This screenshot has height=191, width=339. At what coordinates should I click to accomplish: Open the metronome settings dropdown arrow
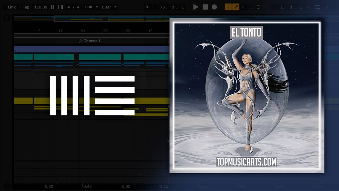coord(96,7)
